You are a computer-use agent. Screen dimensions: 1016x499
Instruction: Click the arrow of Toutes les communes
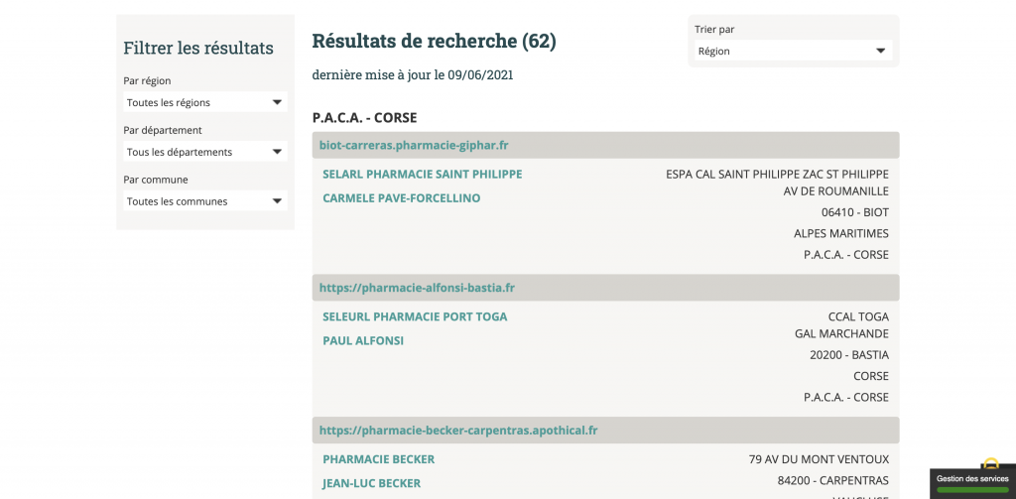point(277,201)
